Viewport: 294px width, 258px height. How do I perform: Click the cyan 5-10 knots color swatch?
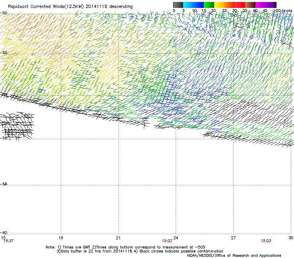188,5
